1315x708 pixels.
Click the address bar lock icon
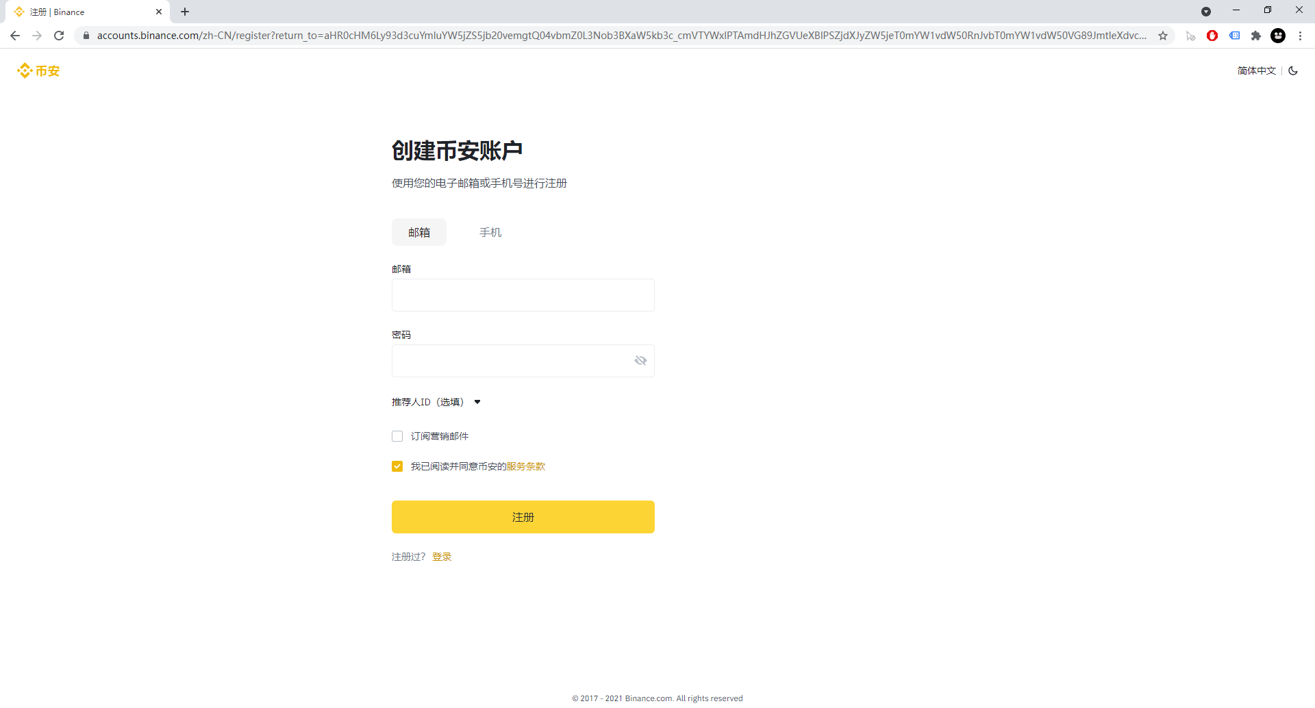pos(86,36)
